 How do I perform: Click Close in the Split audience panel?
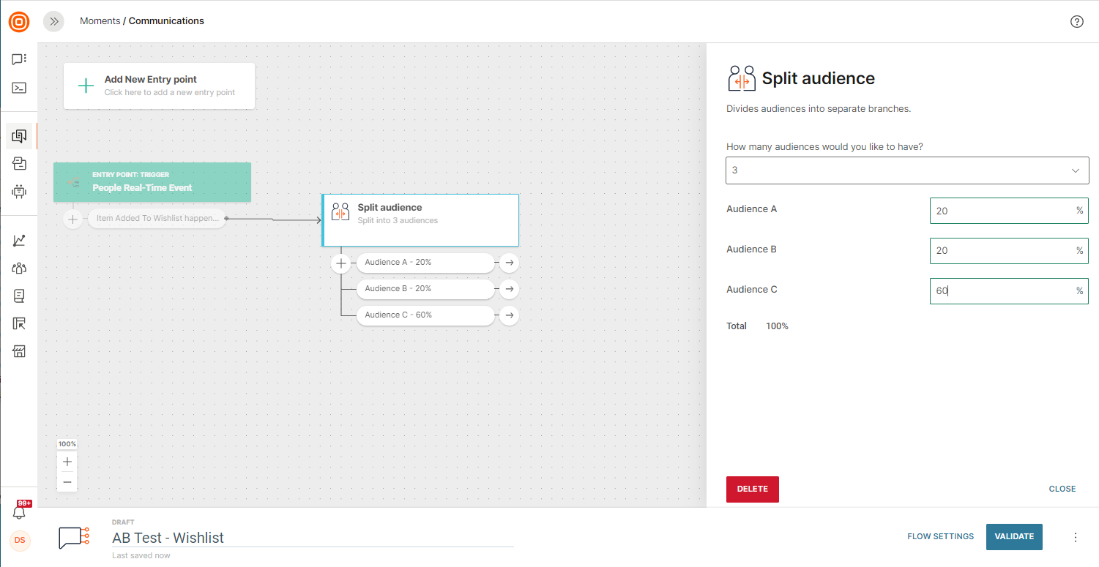pos(1062,489)
